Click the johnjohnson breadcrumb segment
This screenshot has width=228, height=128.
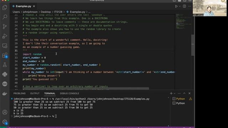[30, 12]
